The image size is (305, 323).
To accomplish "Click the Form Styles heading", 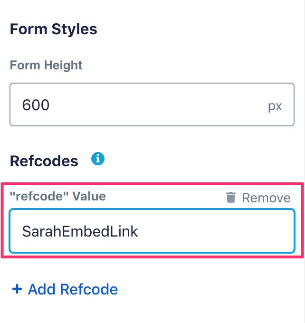I will click(53, 29).
